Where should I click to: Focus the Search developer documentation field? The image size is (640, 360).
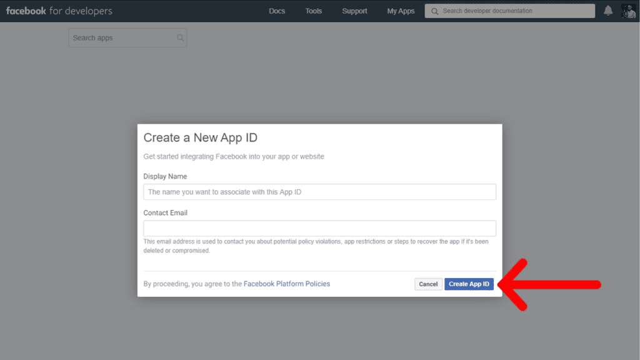tap(510, 11)
